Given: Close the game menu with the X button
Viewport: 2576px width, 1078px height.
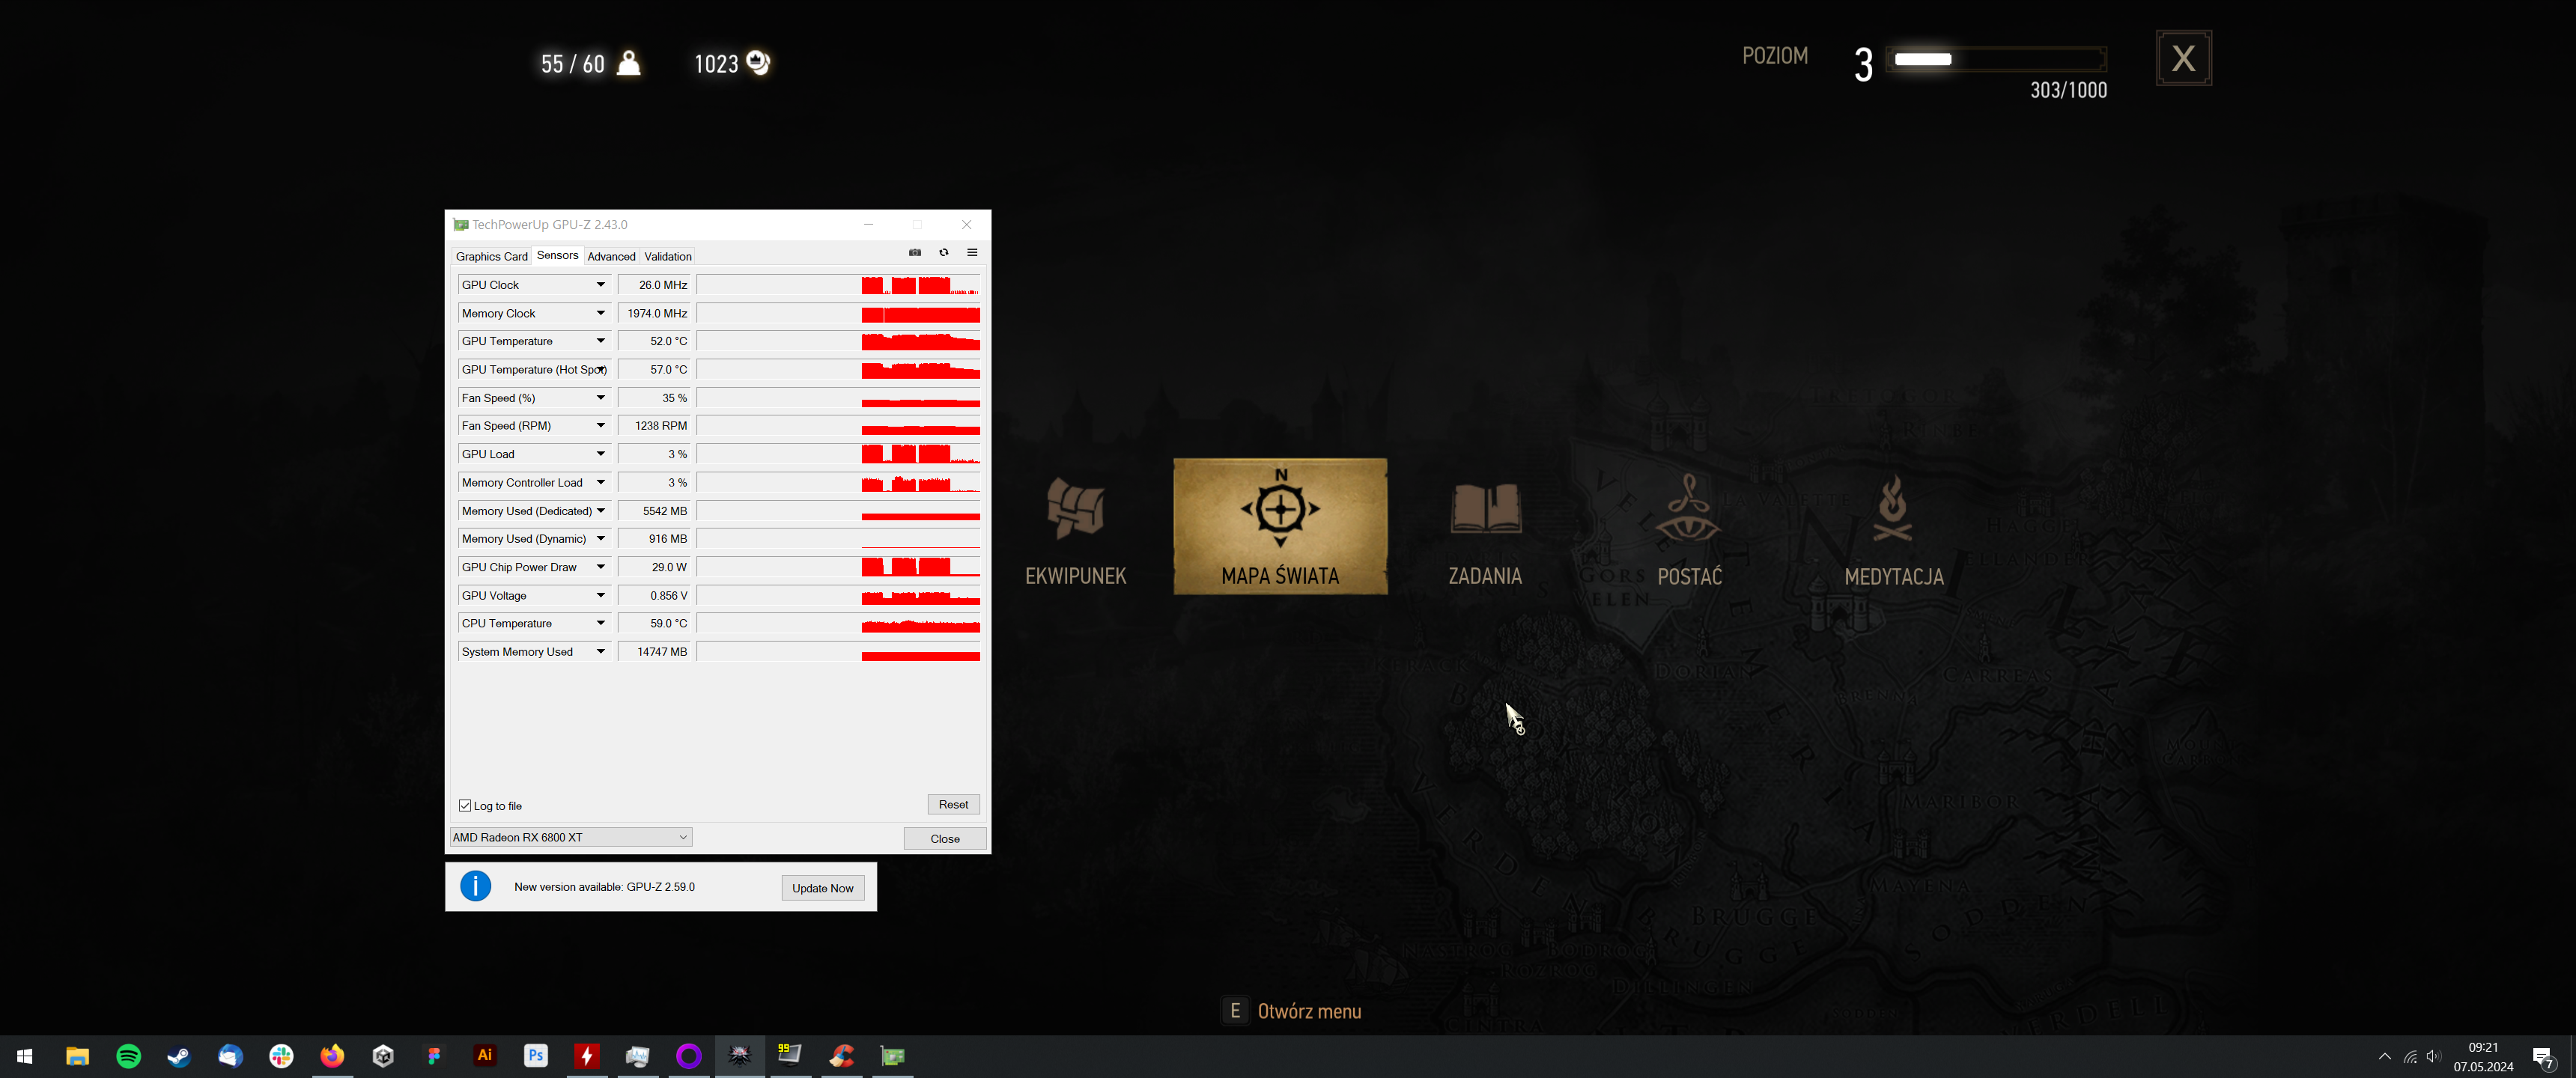Looking at the screenshot, I should pyautogui.click(x=2184, y=58).
